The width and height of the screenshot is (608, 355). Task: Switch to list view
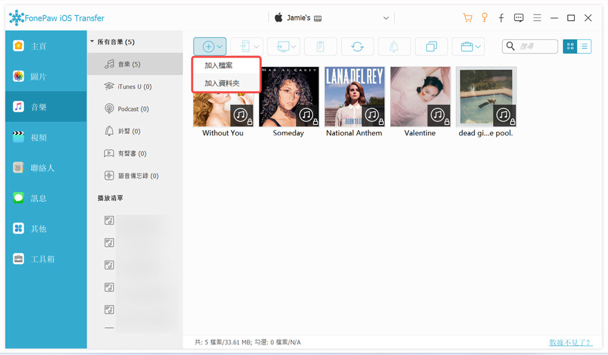pos(584,46)
